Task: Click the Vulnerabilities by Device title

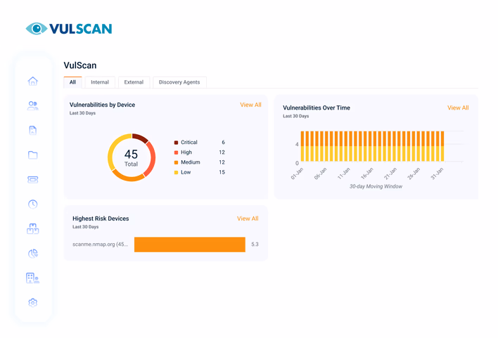Action: [x=102, y=105]
